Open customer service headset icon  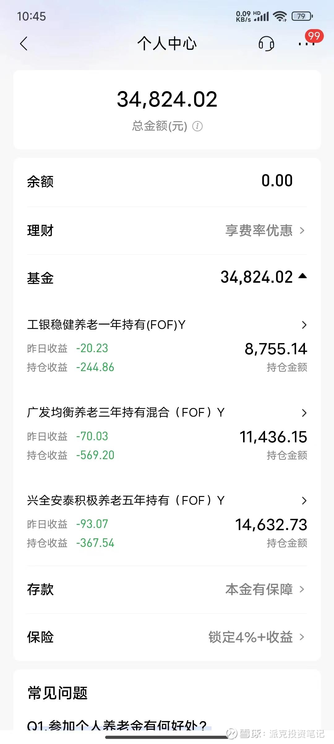pyautogui.click(x=266, y=43)
